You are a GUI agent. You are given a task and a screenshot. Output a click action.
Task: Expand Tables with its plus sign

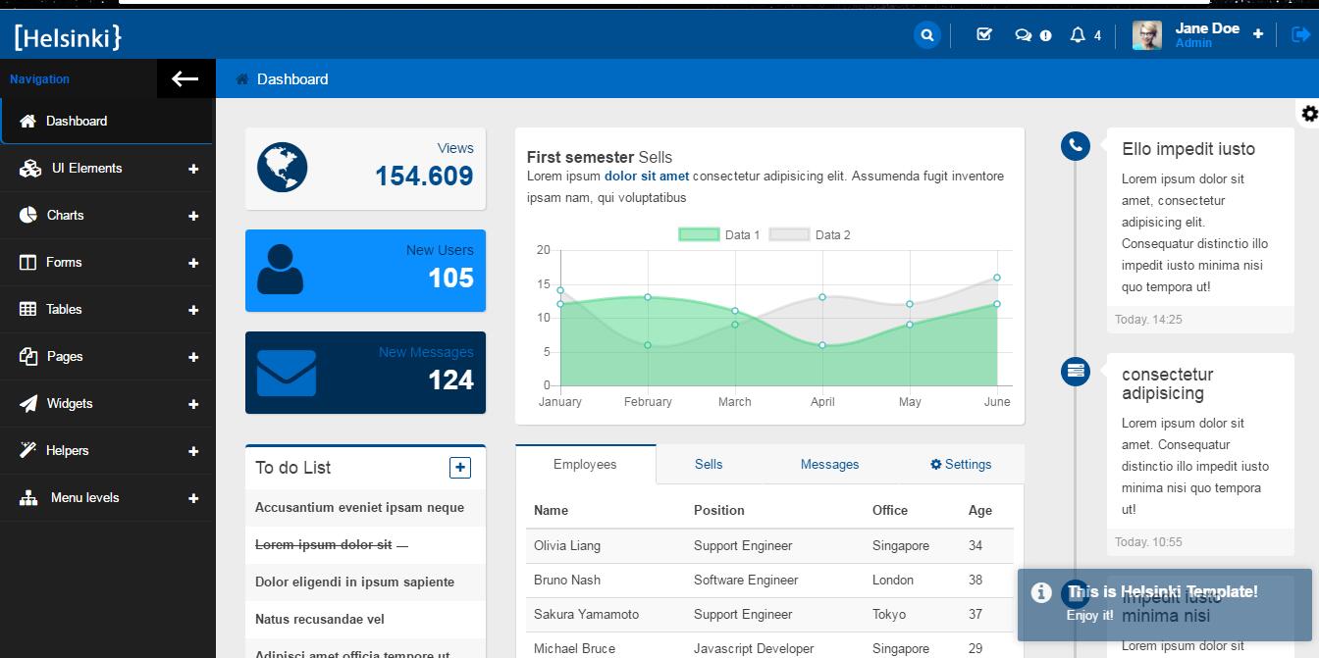[x=193, y=310]
